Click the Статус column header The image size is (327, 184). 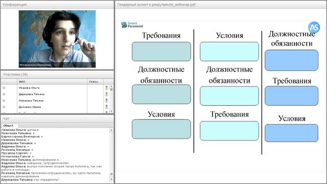[x=95, y=82]
